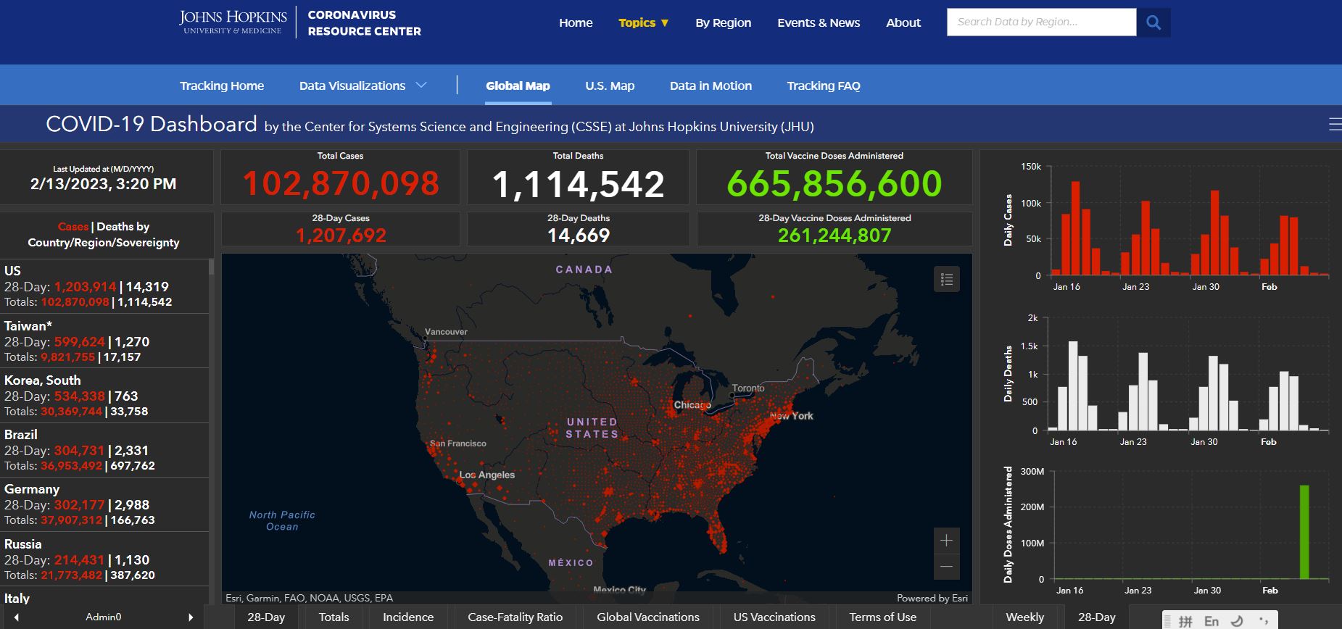Viewport: 1342px width, 629px height.
Task: Select the Russia row in the list
Action: click(x=104, y=559)
